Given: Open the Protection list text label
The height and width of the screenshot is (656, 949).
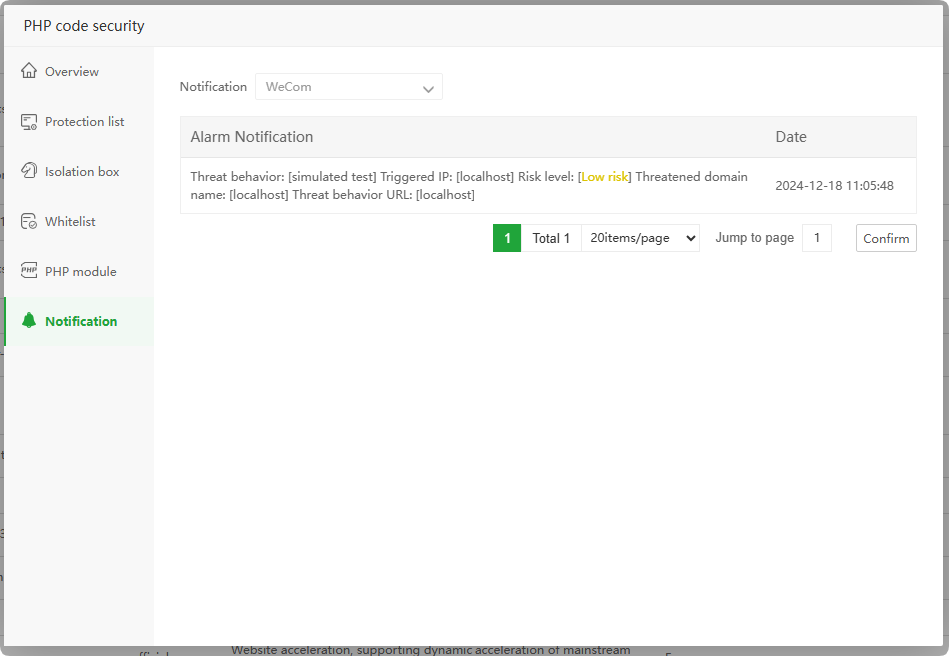Looking at the screenshot, I should click(x=85, y=122).
